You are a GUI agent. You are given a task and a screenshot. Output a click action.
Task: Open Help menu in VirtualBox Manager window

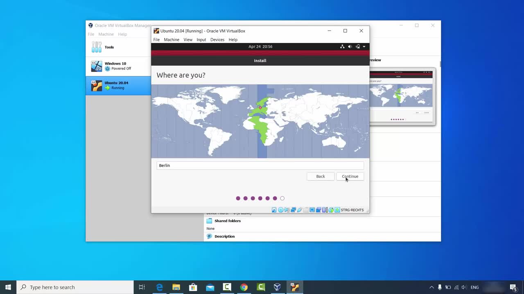(x=122, y=34)
